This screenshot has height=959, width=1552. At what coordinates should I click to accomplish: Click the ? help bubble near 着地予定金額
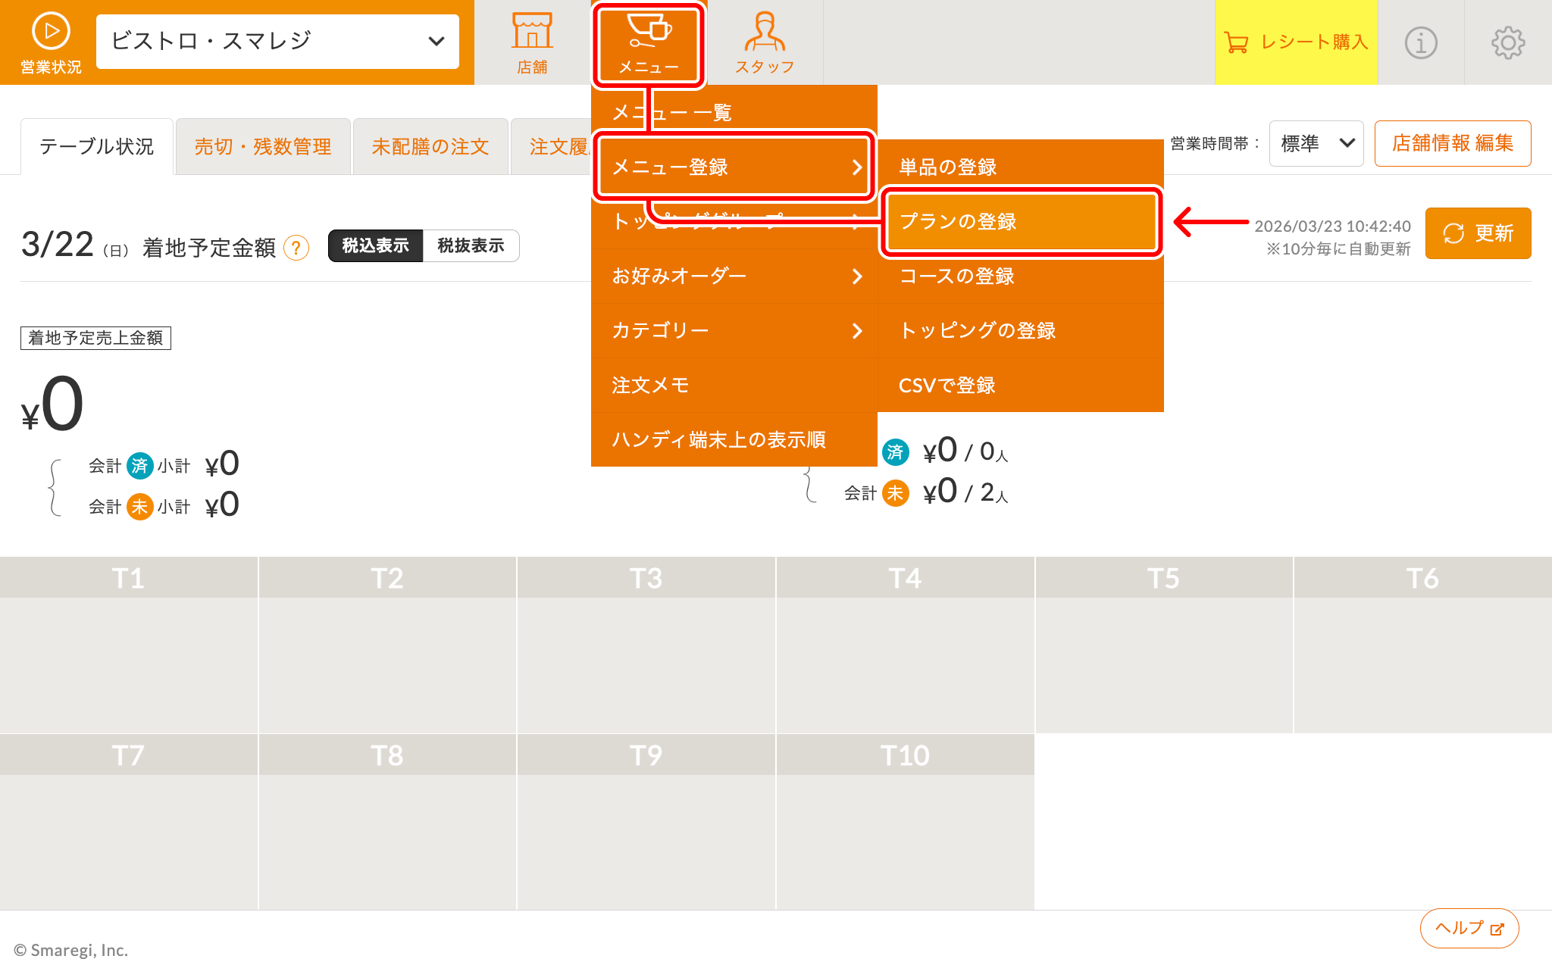[x=297, y=247]
